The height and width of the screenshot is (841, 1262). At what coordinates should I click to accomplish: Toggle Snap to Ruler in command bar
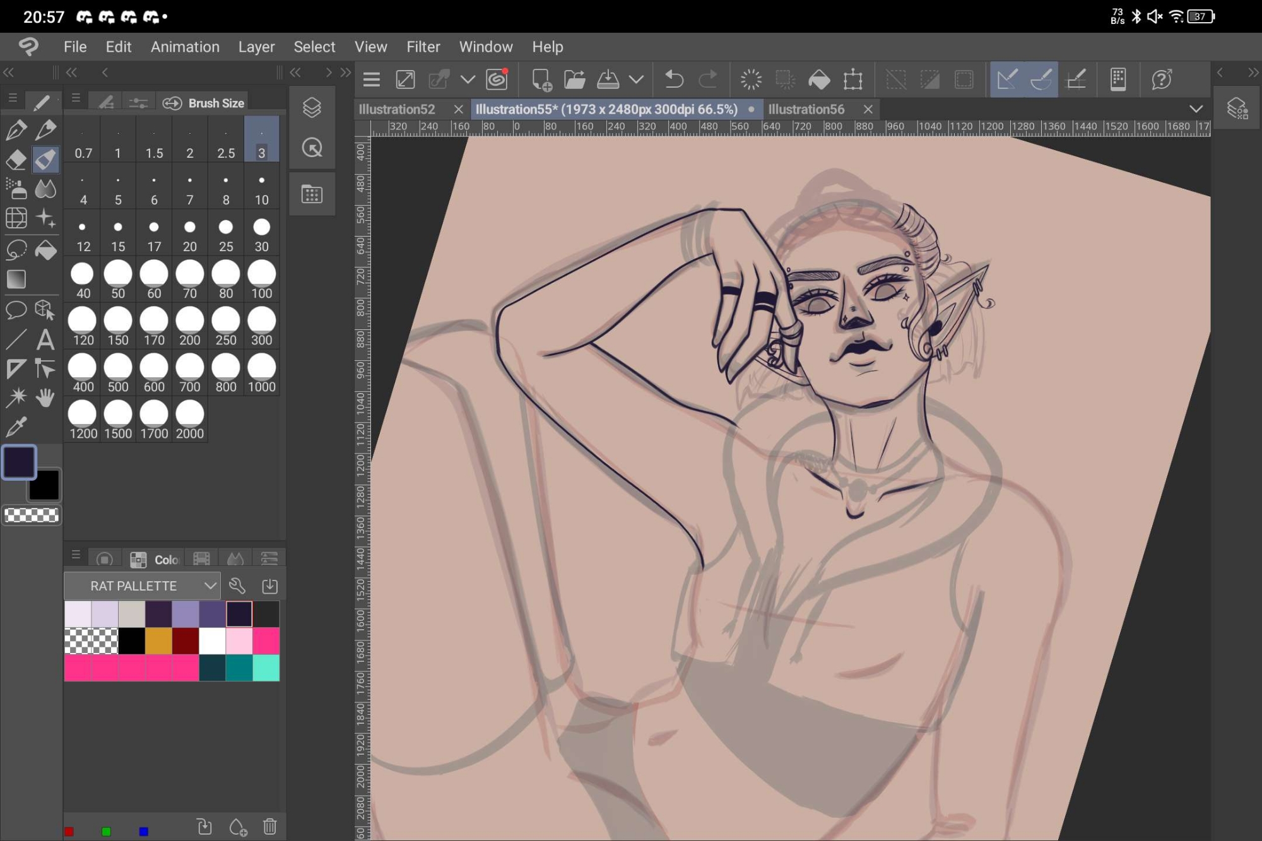(x=1007, y=79)
